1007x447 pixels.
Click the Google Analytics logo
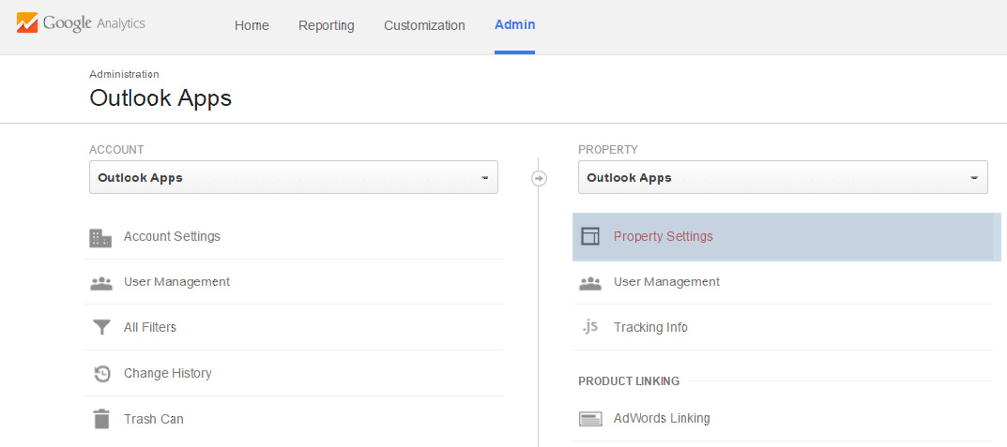81,23
